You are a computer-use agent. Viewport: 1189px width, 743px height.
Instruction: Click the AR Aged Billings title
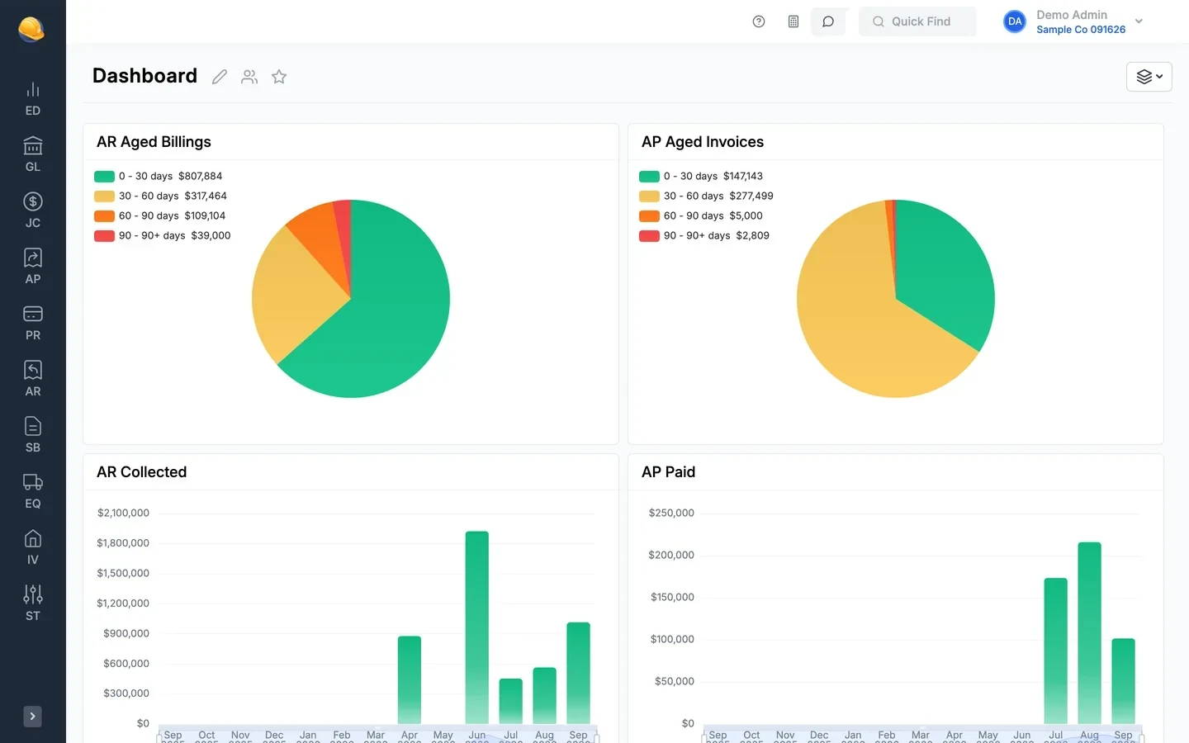154,142
